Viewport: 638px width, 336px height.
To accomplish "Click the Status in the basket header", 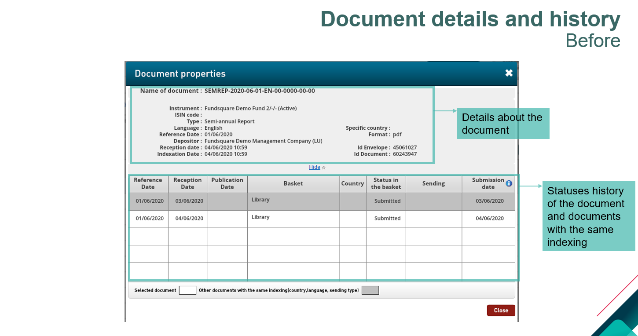I will click(x=386, y=183).
